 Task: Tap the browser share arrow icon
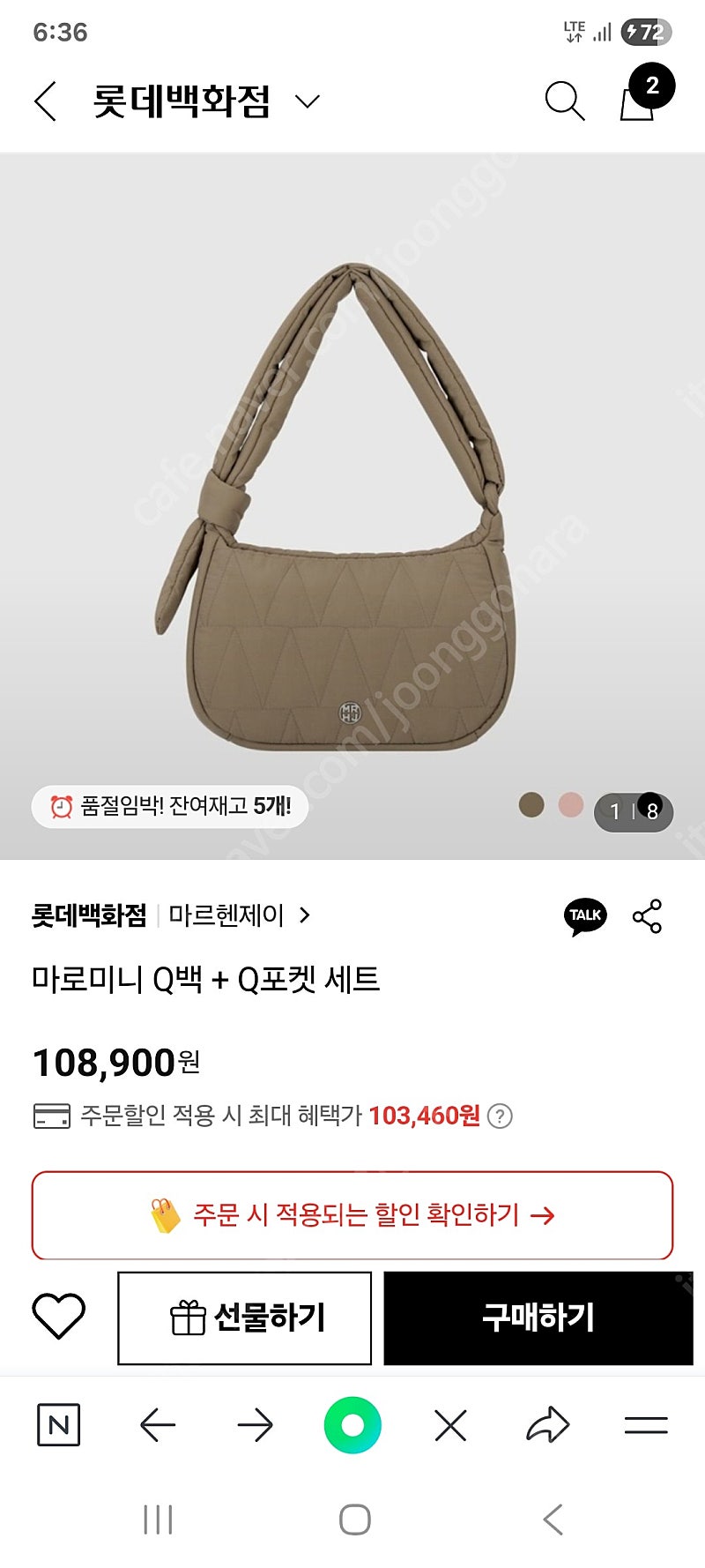547,1424
